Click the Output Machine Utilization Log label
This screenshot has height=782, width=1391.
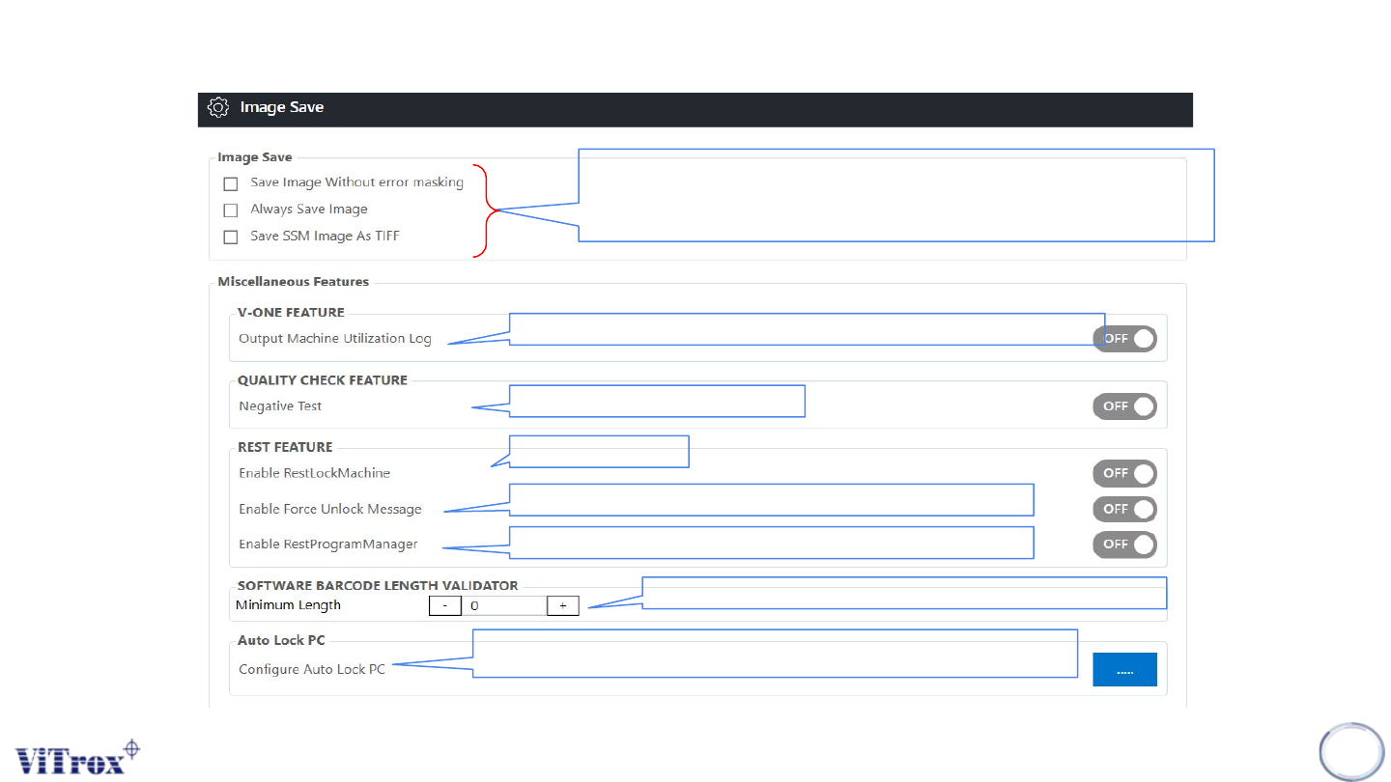(335, 339)
